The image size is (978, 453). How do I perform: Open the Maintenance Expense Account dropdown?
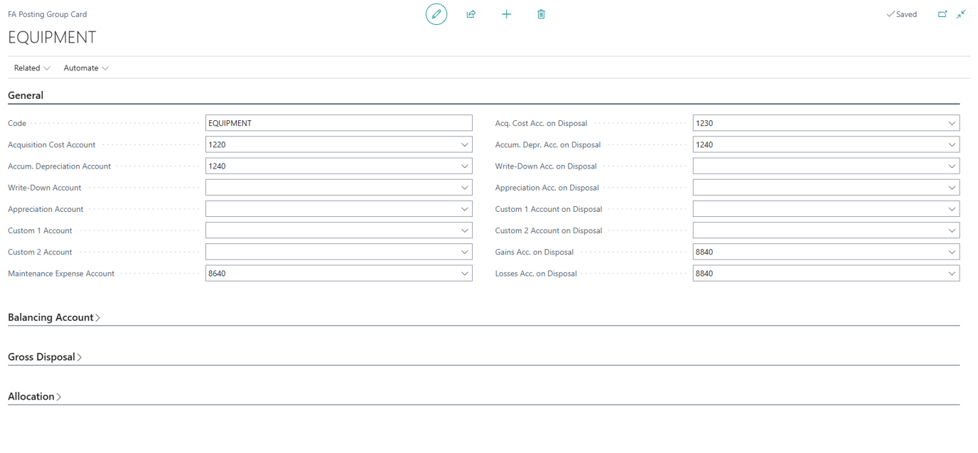point(466,273)
